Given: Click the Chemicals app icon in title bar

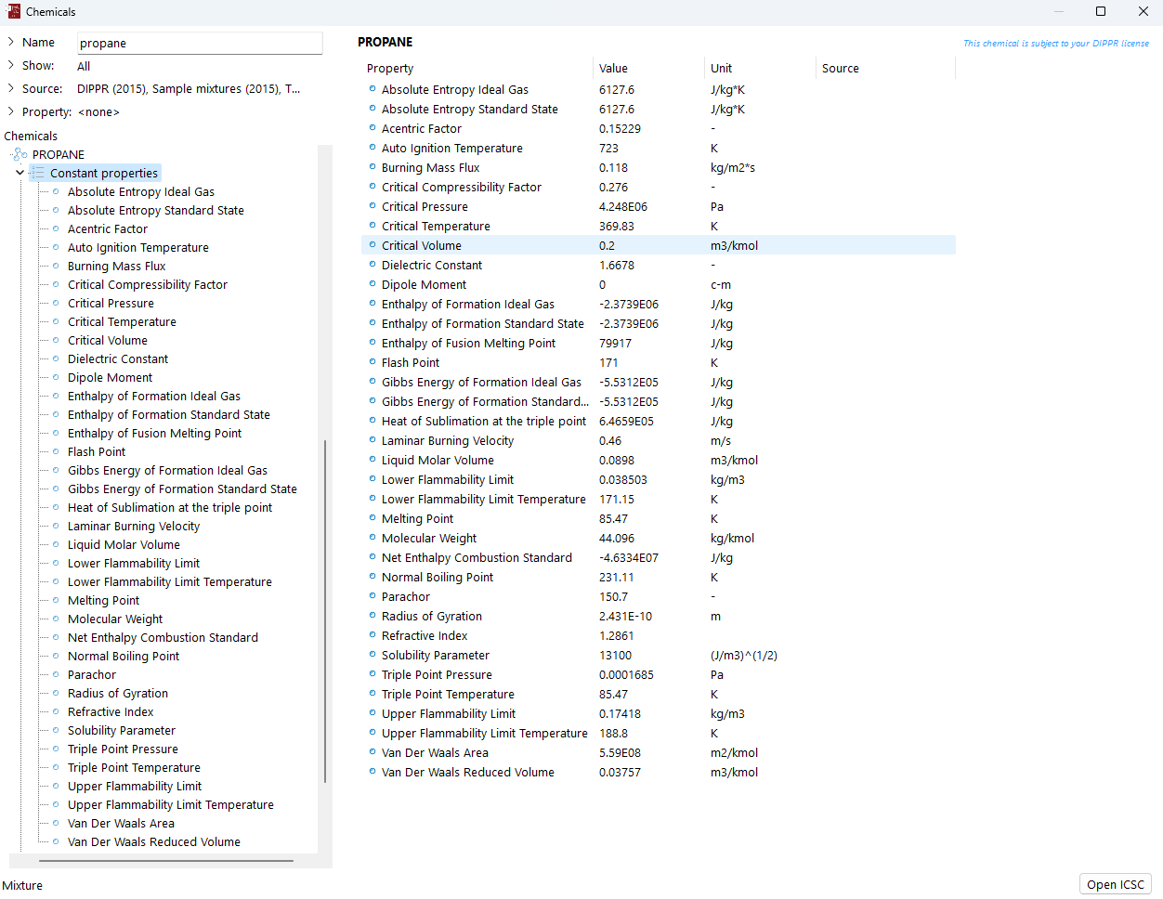Looking at the screenshot, I should point(13,12).
